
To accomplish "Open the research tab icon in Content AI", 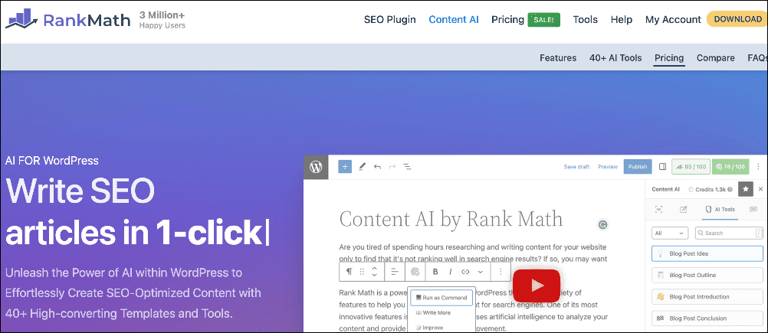I will tap(658, 209).
